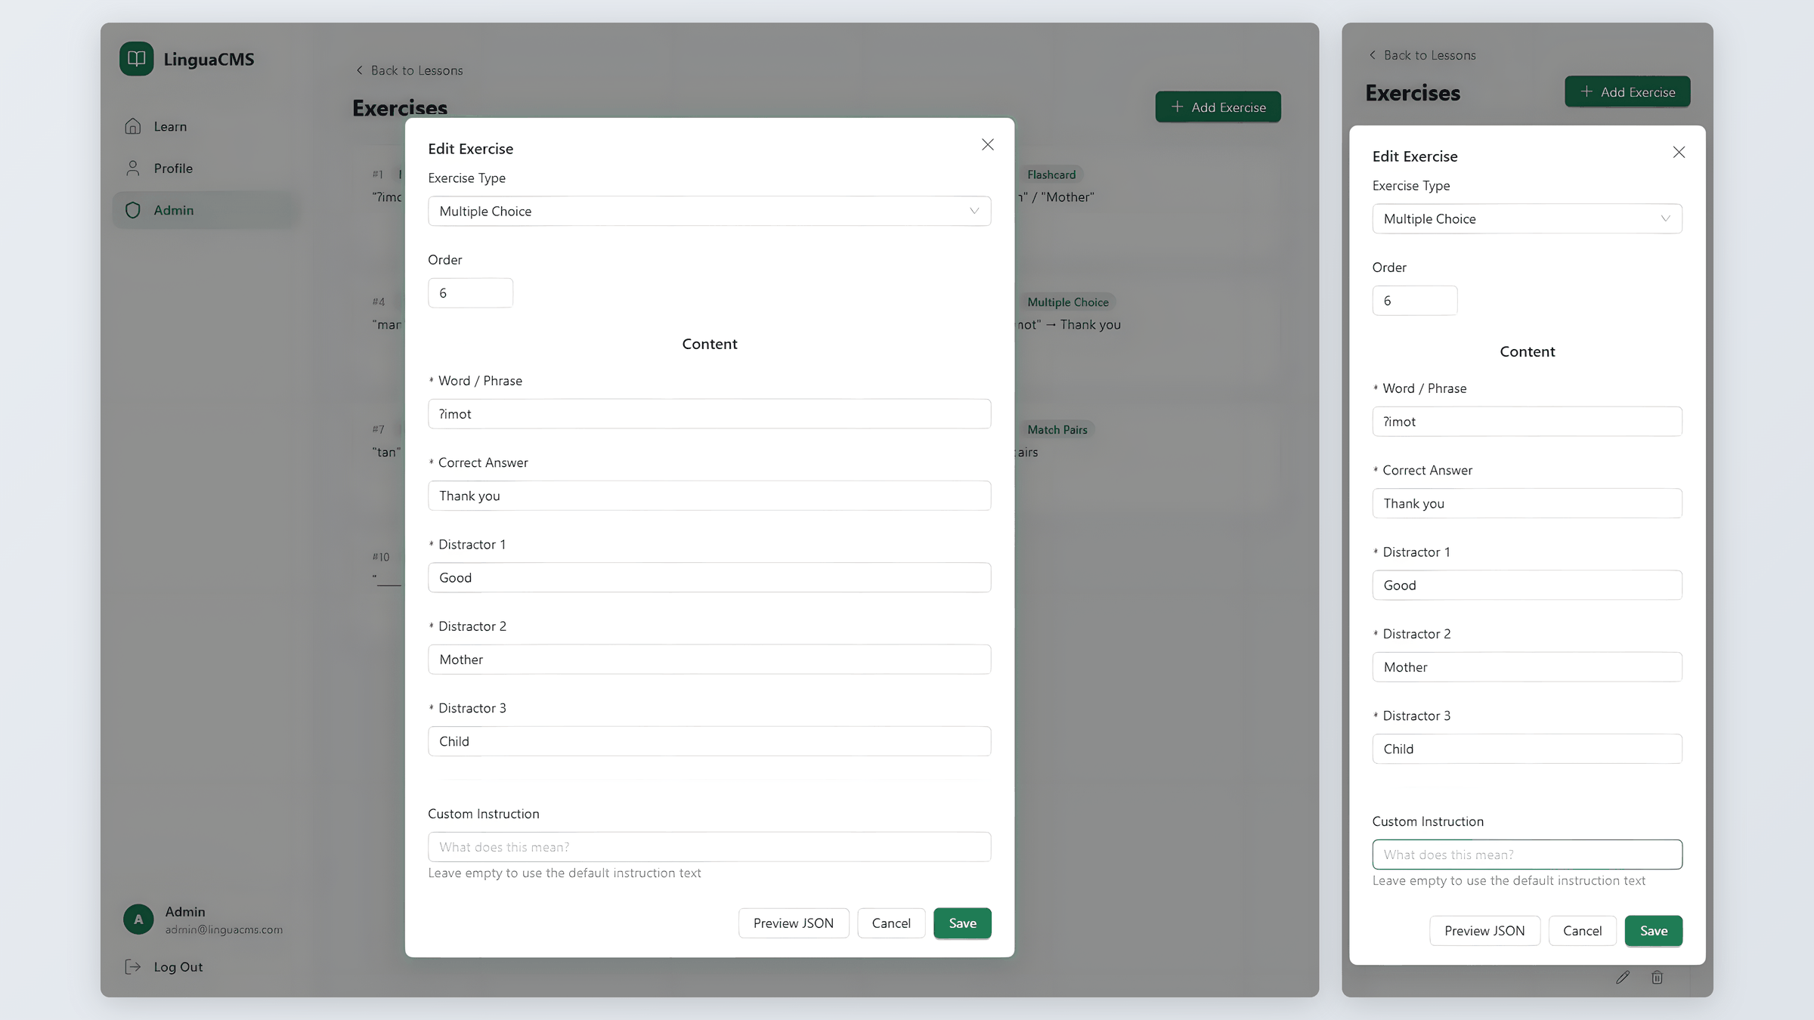Image resolution: width=1814 pixels, height=1020 pixels.
Task: Click the Log Out icon in sidebar
Action: (133, 966)
